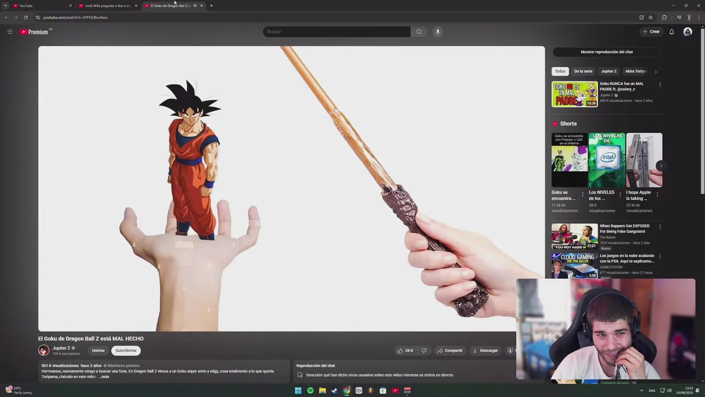View site information icon beside URL
Viewport: 705px width, 397px height.
tap(37, 17)
